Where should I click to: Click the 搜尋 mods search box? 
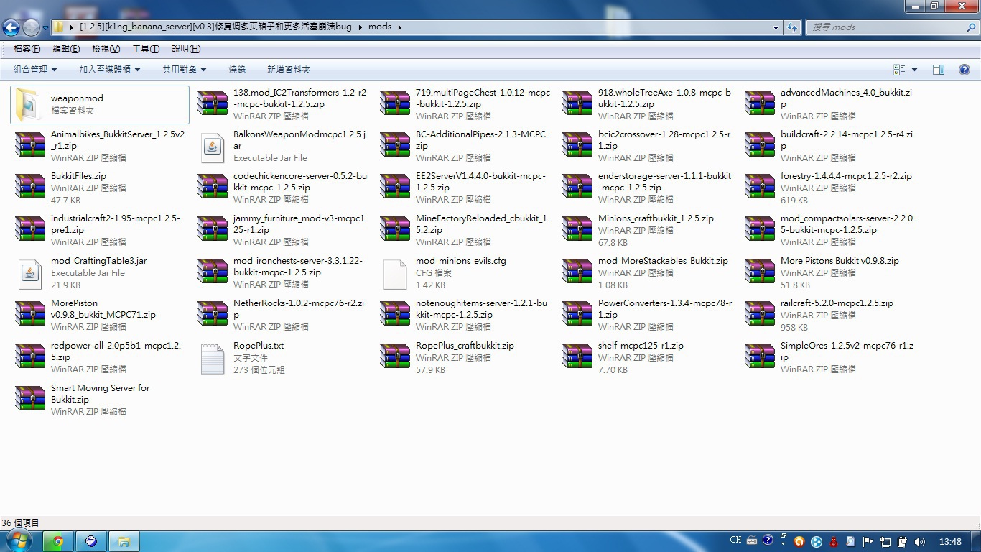click(886, 27)
